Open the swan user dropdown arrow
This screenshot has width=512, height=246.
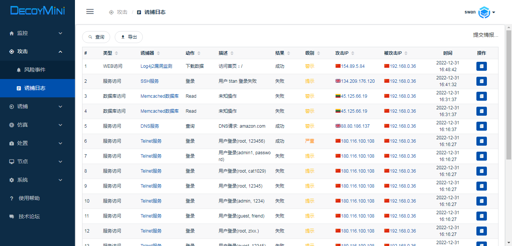point(494,12)
